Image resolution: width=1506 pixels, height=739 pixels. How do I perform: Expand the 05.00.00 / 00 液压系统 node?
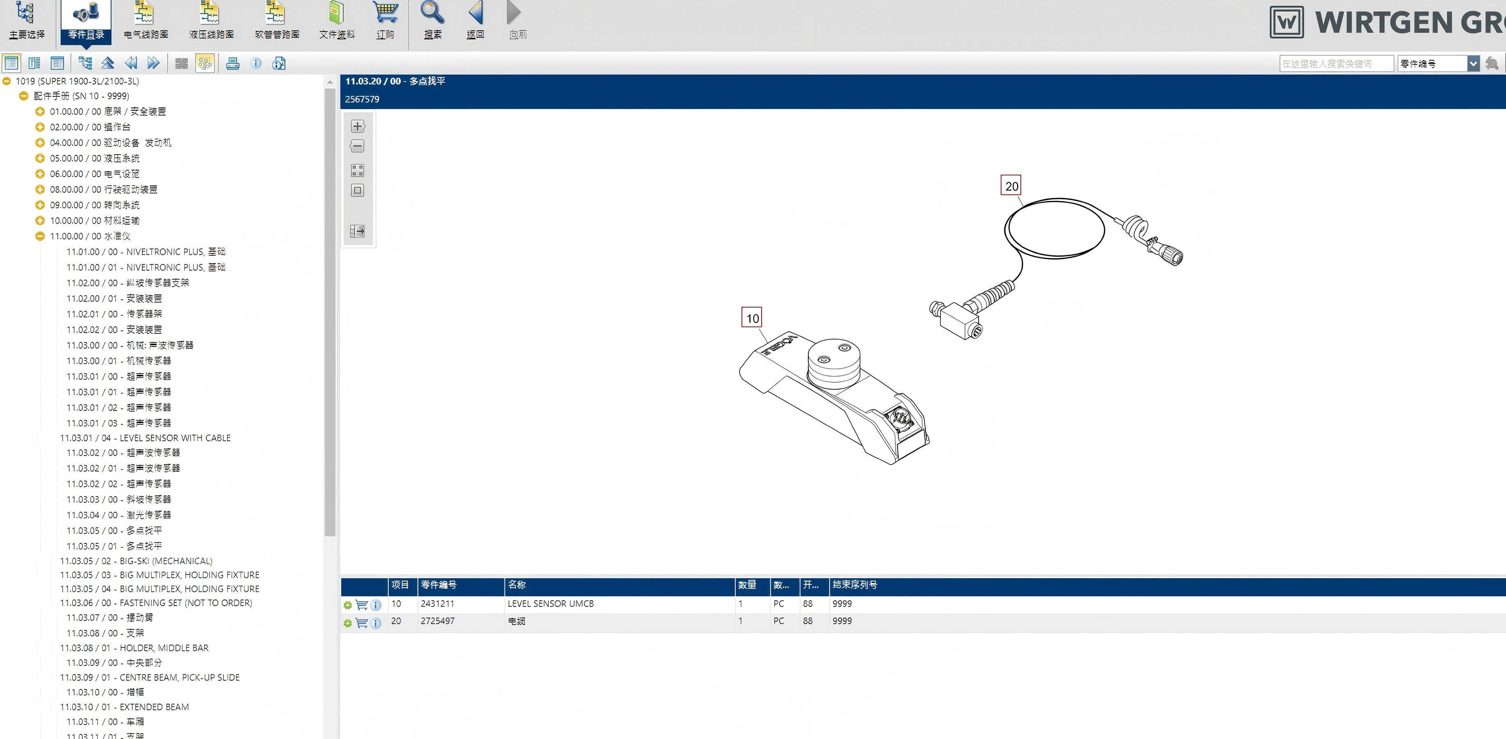(40, 158)
